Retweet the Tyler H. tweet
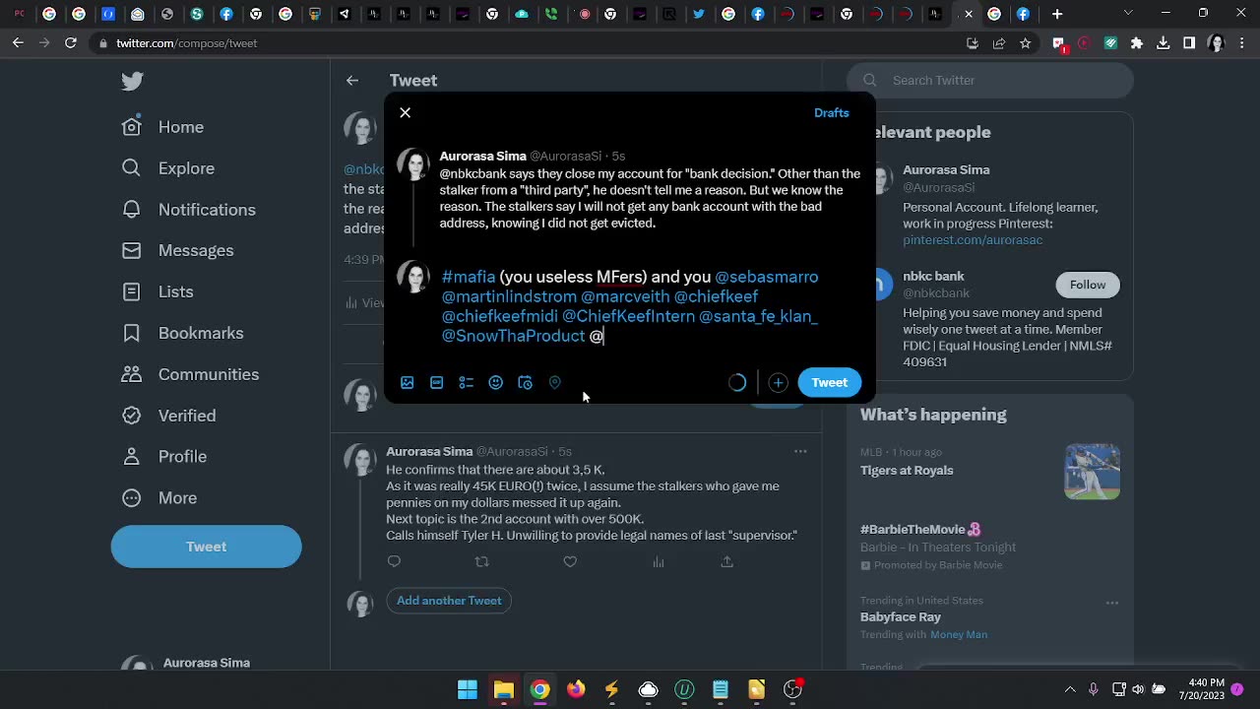Screen dimensions: 1260x709 point(481,562)
